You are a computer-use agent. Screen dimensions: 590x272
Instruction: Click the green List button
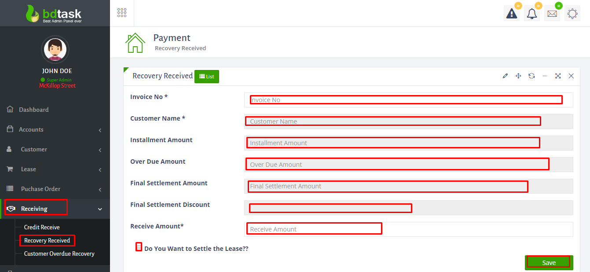click(207, 77)
